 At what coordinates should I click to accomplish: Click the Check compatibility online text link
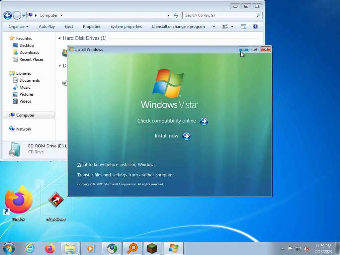167,121
